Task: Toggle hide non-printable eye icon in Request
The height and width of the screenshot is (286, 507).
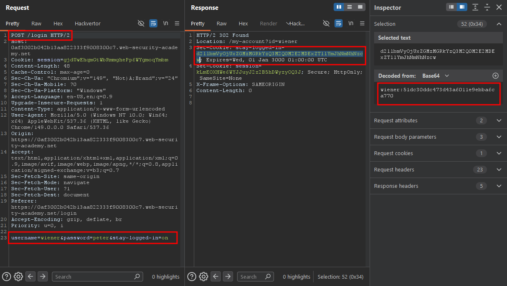Action: pyautogui.click(x=141, y=23)
